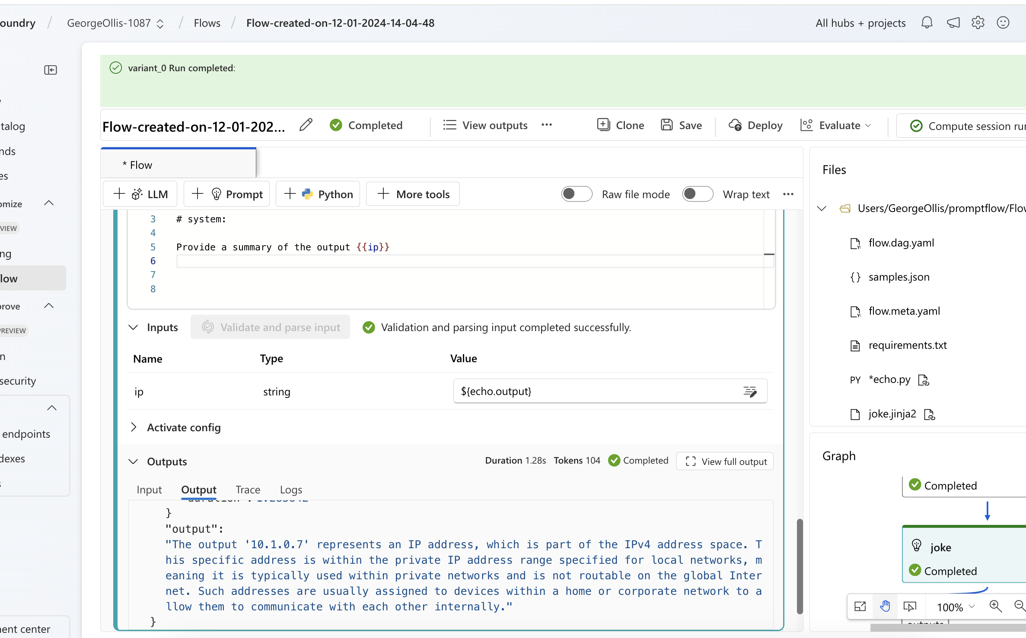Collapse the left sidebar with panel icon
Viewport: 1026px width, 638px height.
pyautogui.click(x=51, y=69)
